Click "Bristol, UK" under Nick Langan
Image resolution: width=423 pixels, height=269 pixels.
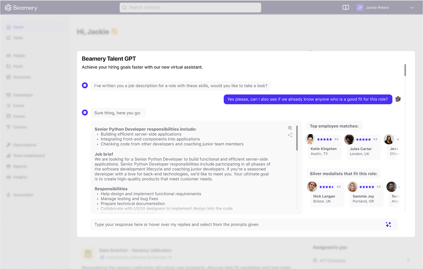[x=322, y=201]
